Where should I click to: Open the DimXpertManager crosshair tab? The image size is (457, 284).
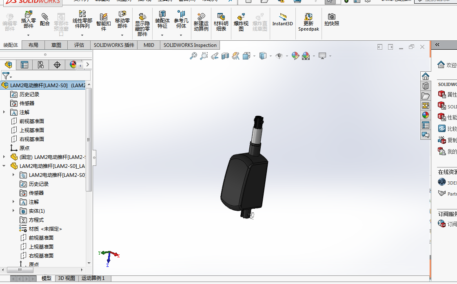tap(57, 65)
